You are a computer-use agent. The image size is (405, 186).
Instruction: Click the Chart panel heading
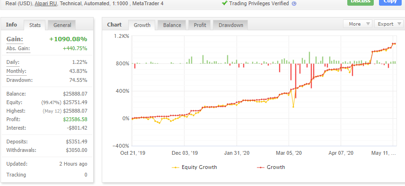pyautogui.click(x=114, y=25)
